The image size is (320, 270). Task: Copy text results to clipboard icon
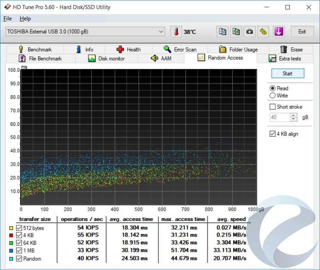[222, 32]
